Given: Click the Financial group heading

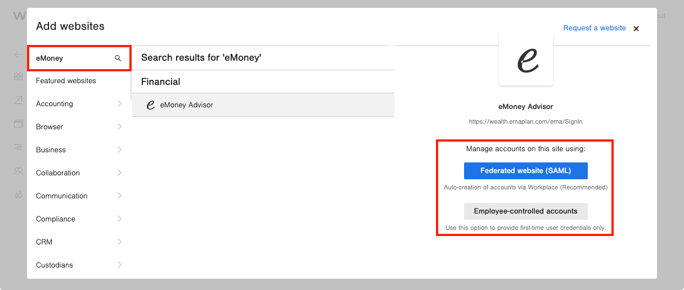Looking at the screenshot, I should point(161,82).
